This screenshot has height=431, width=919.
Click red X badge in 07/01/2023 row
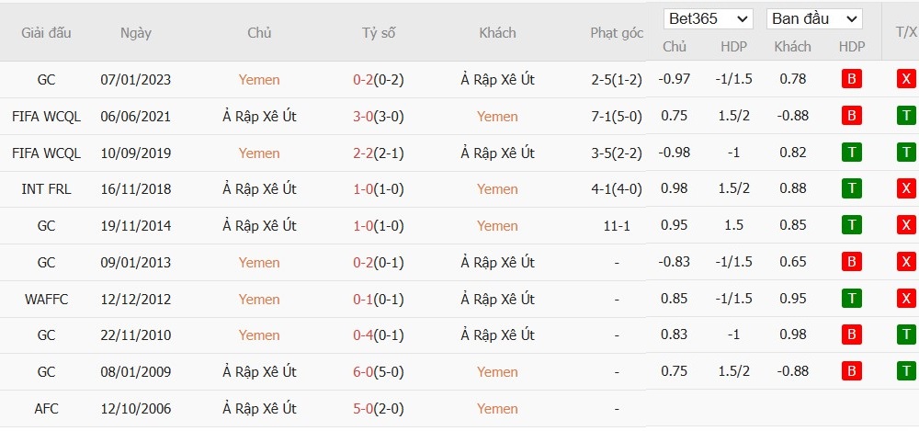[906, 79]
